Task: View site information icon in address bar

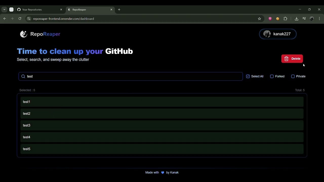Action: 29,19
